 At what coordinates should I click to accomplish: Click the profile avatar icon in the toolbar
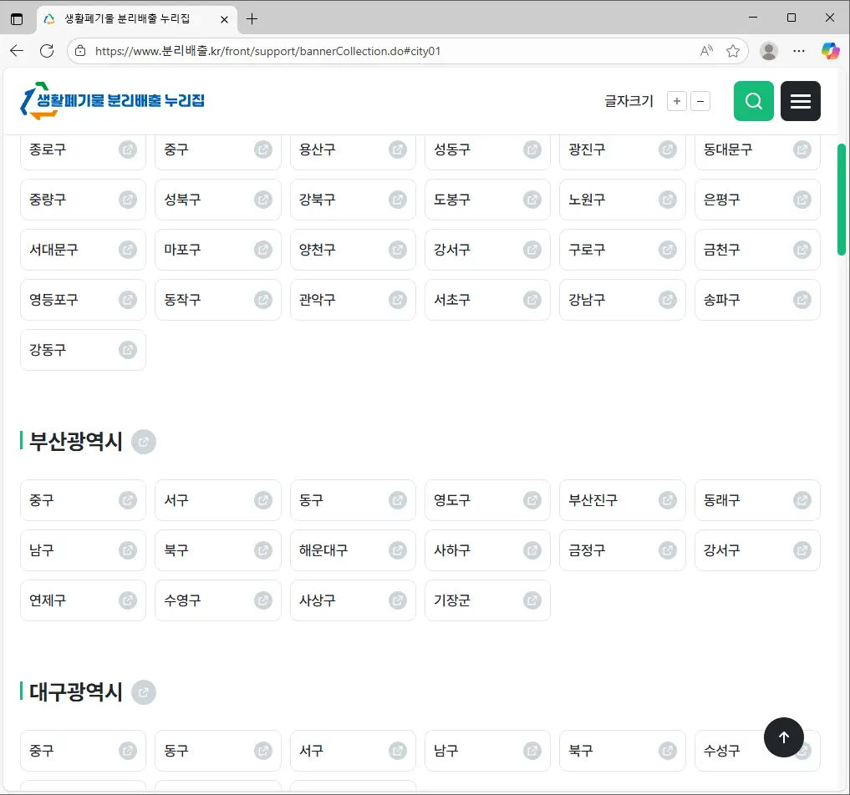point(768,50)
